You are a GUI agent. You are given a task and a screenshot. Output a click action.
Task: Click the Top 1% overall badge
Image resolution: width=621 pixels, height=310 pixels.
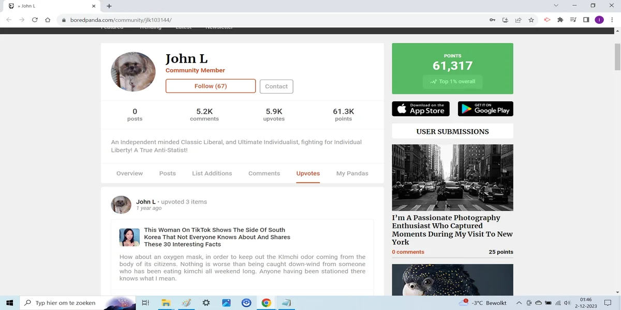click(x=453, y=82)
